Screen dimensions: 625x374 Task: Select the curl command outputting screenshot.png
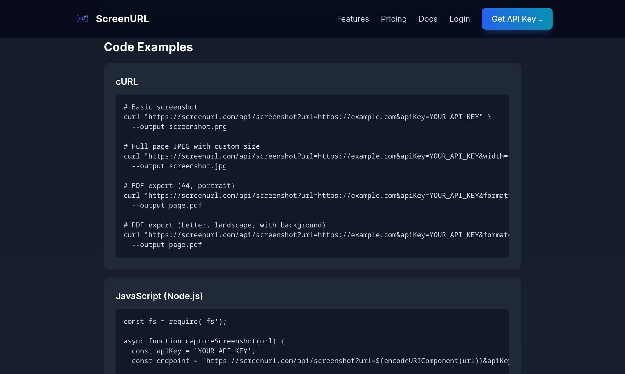tap(305, 117)
